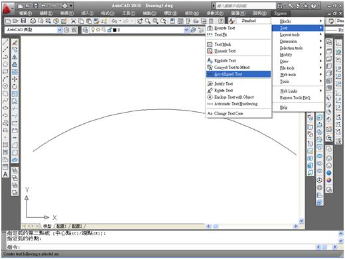
Task: Click the Zoom Realtime magnifier icon
Action: pos(147,21)
